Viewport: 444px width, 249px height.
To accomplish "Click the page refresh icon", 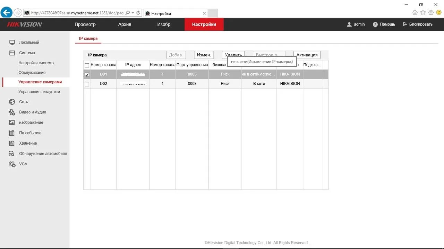I will tap(138, 13).
